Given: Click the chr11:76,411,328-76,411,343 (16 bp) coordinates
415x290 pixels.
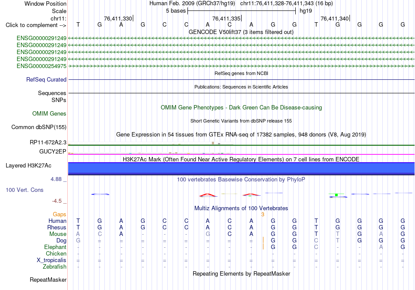Looking at the screenshot, I should [287, 3].
